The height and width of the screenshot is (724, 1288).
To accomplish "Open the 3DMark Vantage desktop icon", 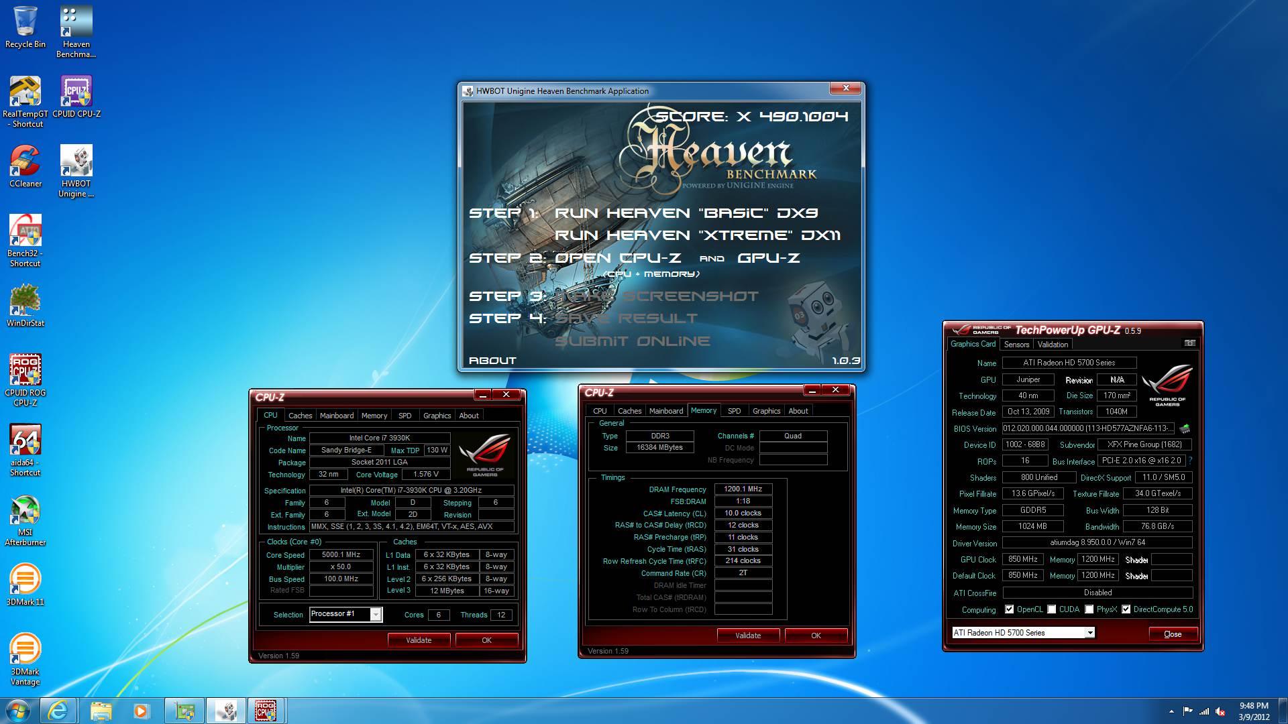I will pos(25,659).
